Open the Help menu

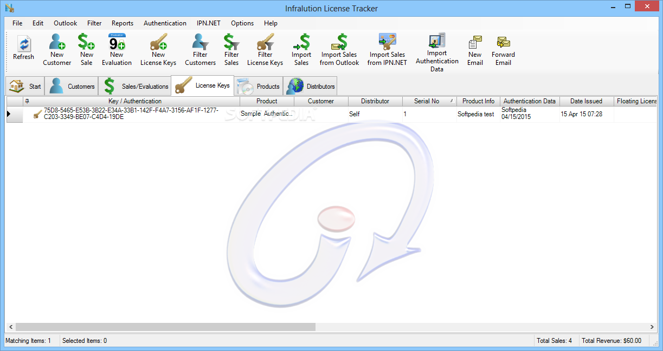[271, 23]
